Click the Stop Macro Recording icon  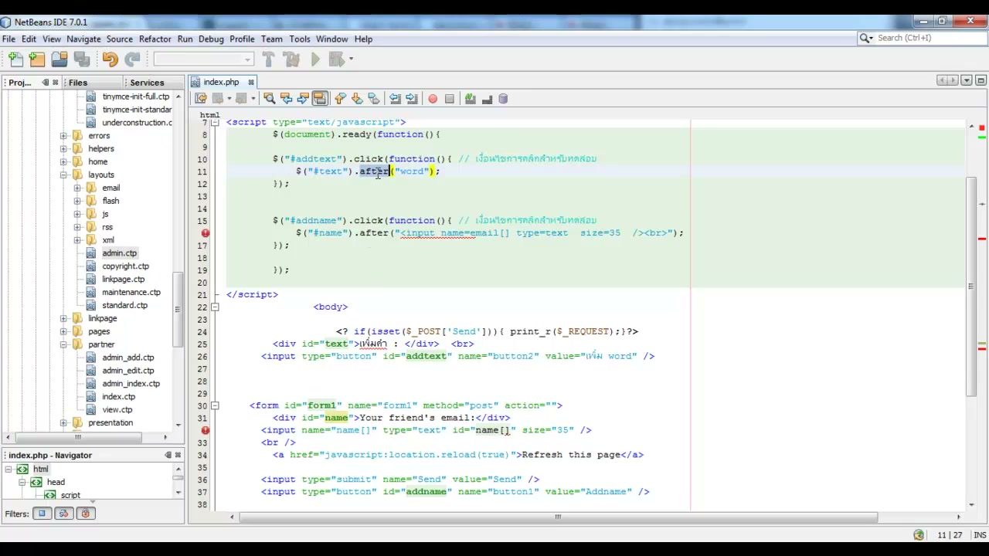click(450, 99)
